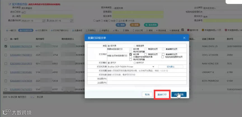Uncheck 核对单 in 完整/全项申报数据打印 row
The image size is (242, 117).
[x=131, y=54]
